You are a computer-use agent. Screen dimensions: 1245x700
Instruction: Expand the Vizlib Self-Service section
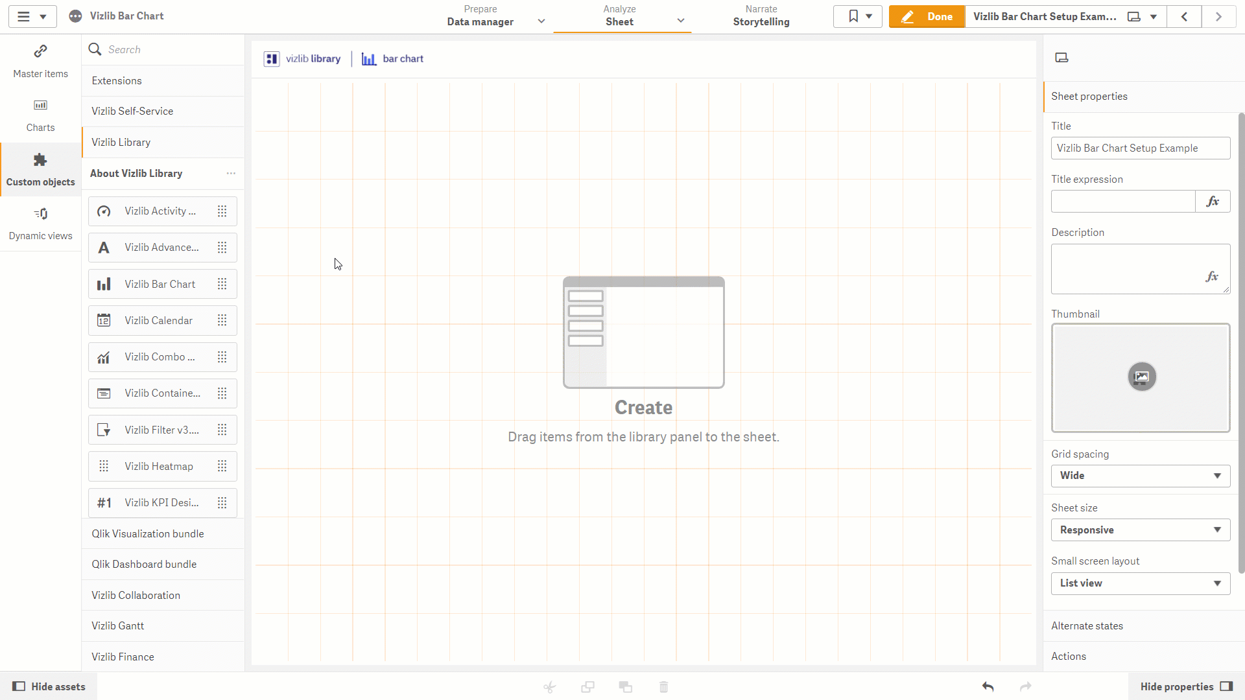[163, 111]
